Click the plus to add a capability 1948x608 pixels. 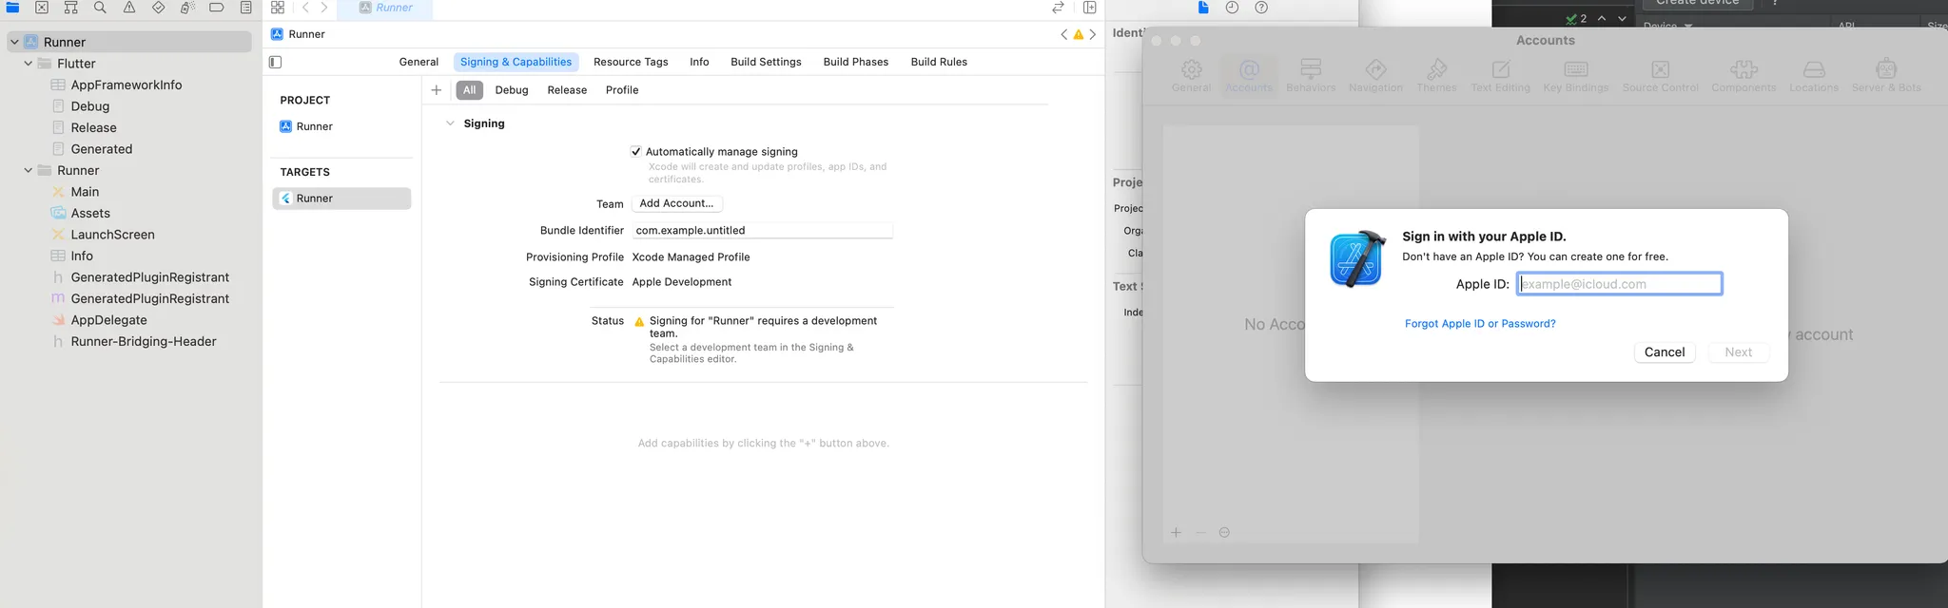tap(437, 90)
